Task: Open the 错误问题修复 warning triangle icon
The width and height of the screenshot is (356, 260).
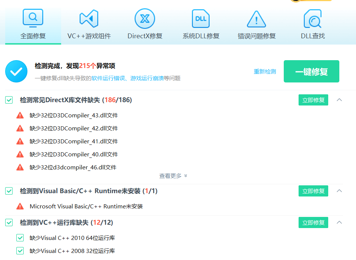Action: (x=256, y=19)
